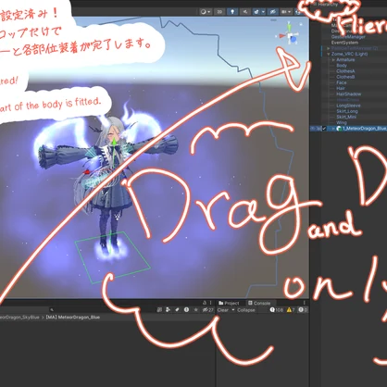Toggle error messages filter showing 0
This screenshot has height=387, width=387.
pos(303,310)
